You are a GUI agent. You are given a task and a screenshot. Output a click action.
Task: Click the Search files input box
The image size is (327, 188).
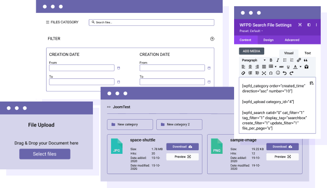coord(152,22)
